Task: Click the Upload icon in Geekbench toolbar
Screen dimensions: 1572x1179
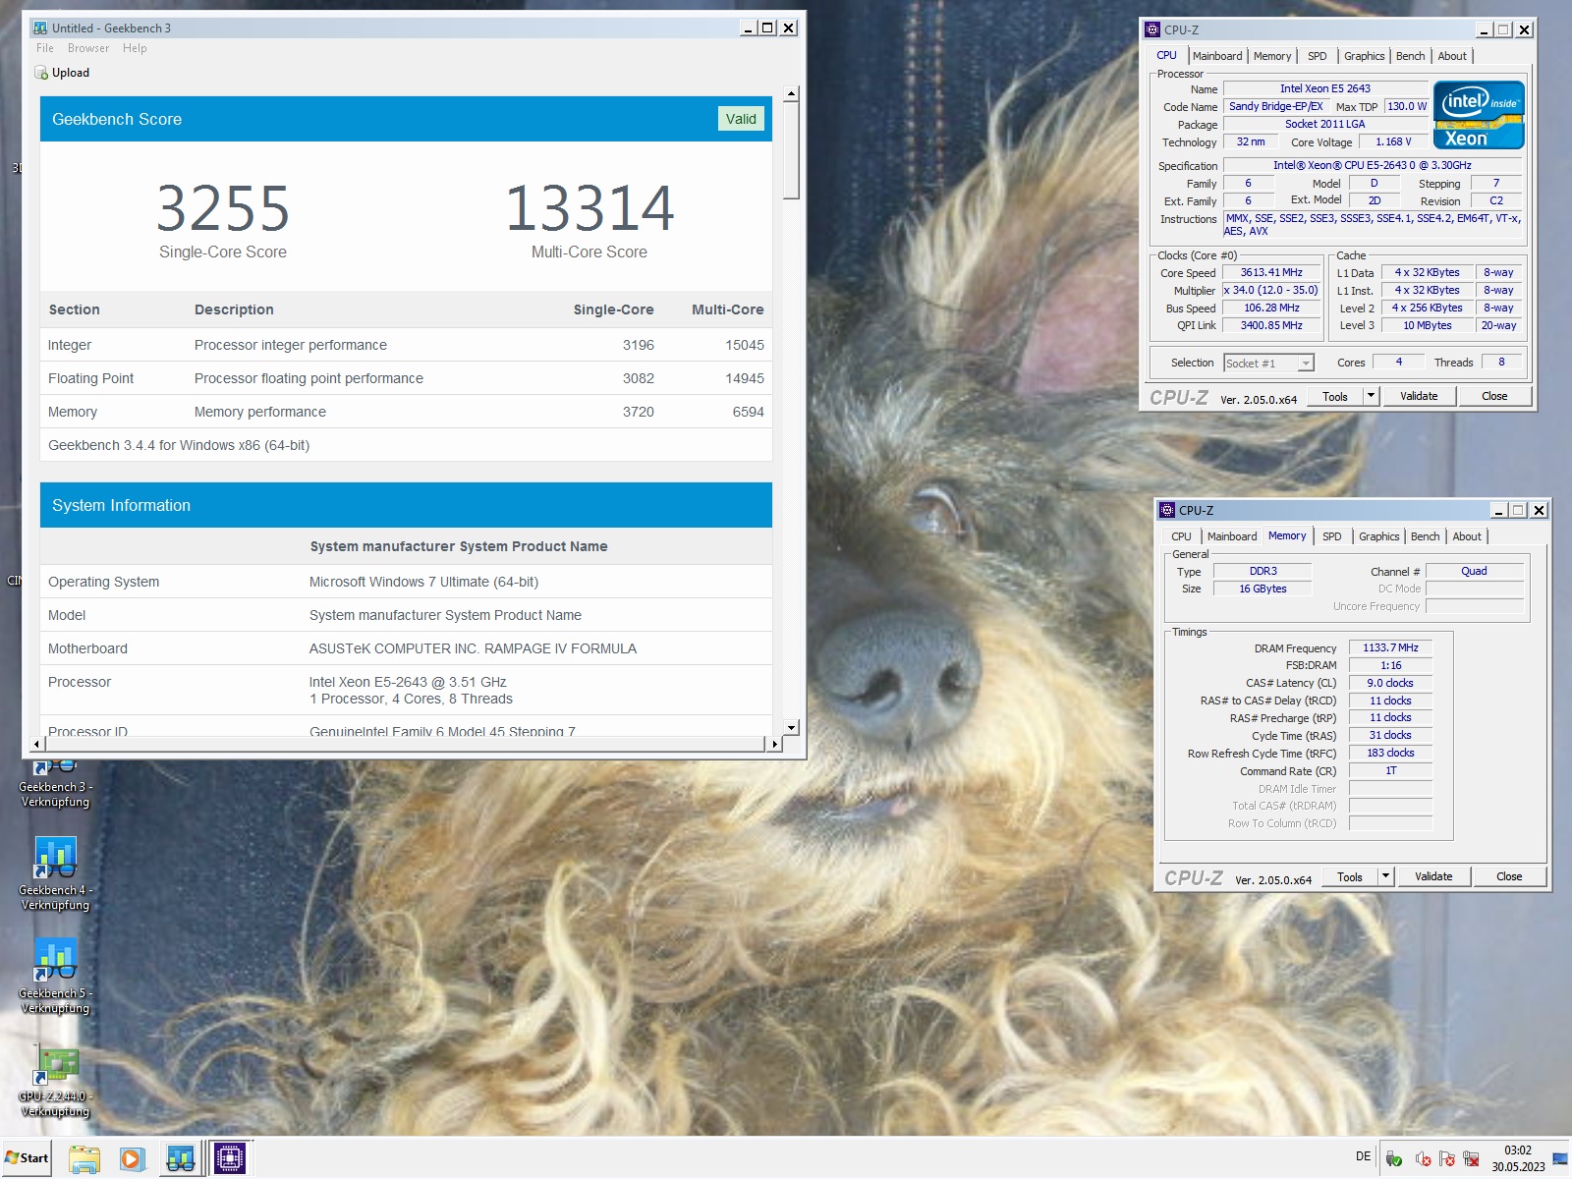Action: [41, 73]
